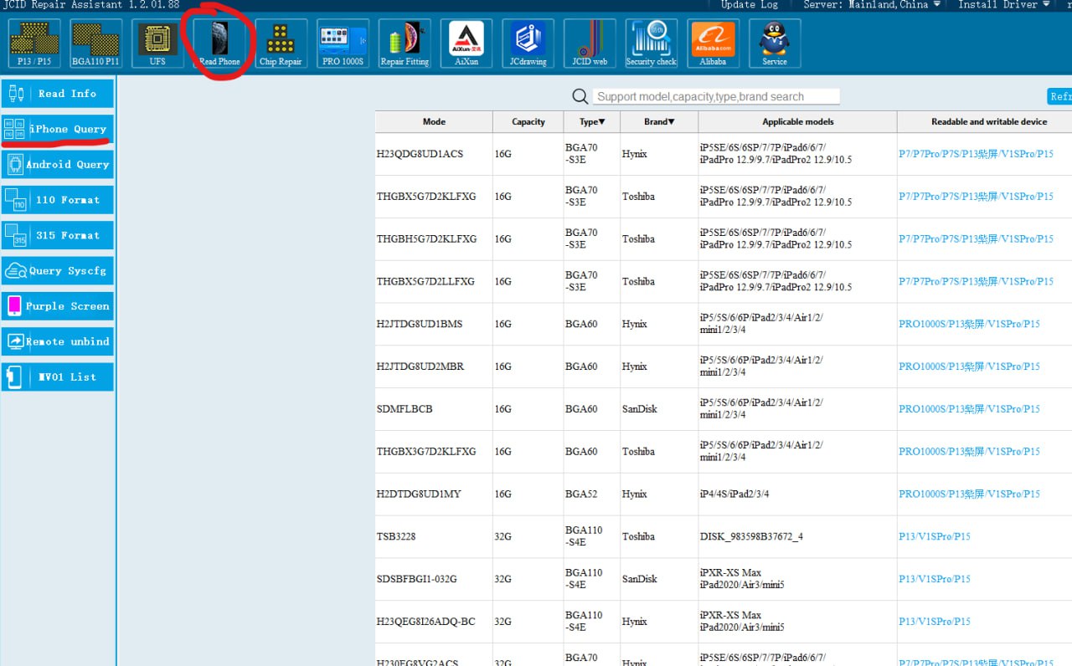Image resolution: width=1072 pixels, height=666 pixels.
Task: Click the Mode column header
Action: pyautogui.click(x=434, y=121)
